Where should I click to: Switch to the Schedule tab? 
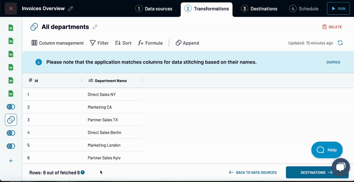(x=304, y=9)
